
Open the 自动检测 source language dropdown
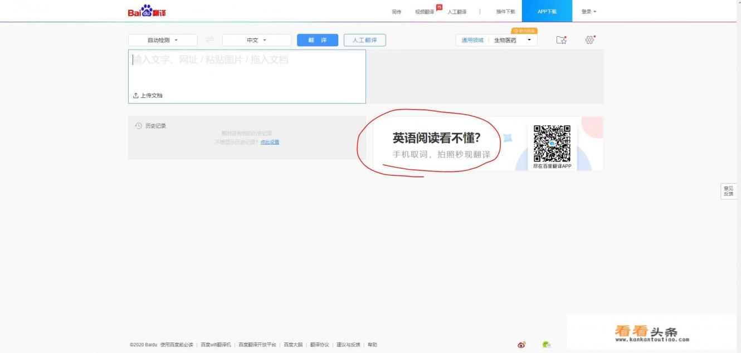point(163,40)
